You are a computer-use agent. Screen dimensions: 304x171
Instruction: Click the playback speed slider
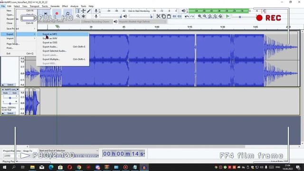tap(243, 17)
